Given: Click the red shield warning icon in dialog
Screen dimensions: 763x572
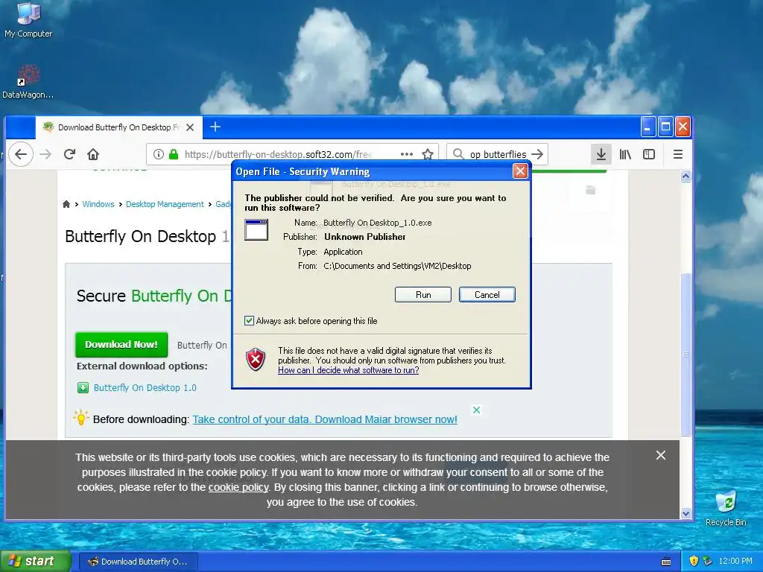Looking at the screenshot, I should point(256,360).
